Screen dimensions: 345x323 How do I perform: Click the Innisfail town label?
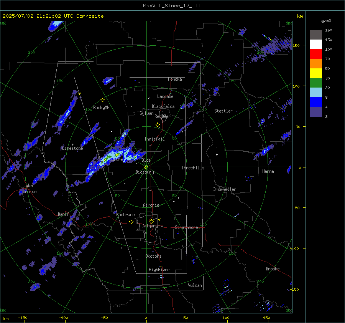(154, 139)
